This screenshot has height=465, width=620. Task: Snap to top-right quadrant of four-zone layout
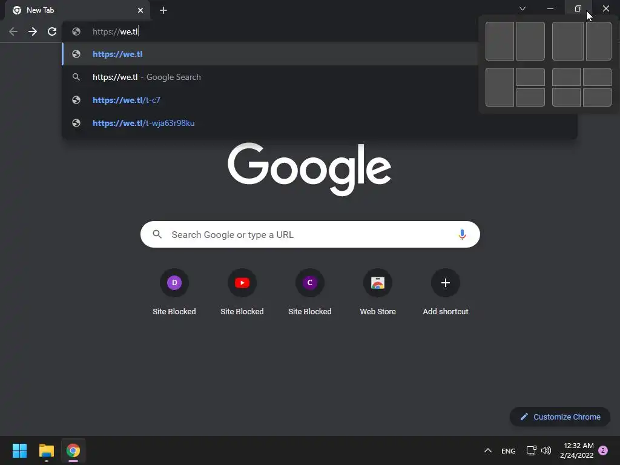598,77
